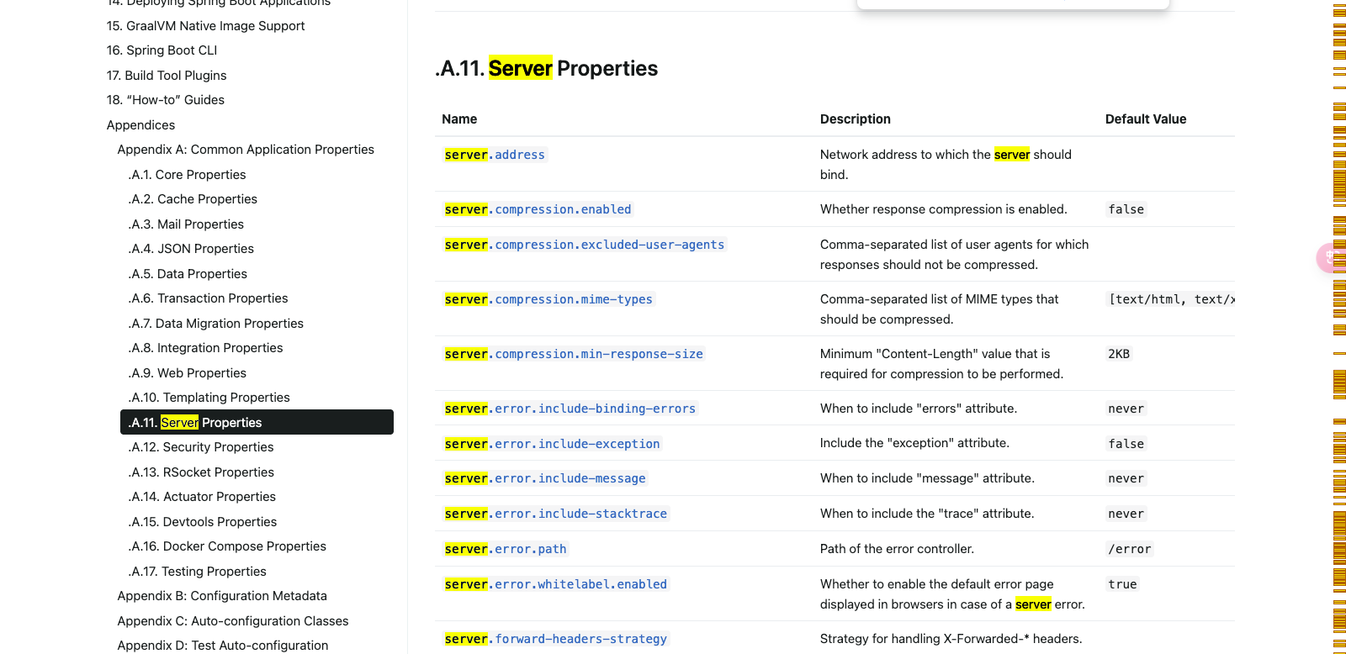Screen dimensions: 1346x654
Task: Click the pink floating icon at right edge
Action: point(1332,257)
